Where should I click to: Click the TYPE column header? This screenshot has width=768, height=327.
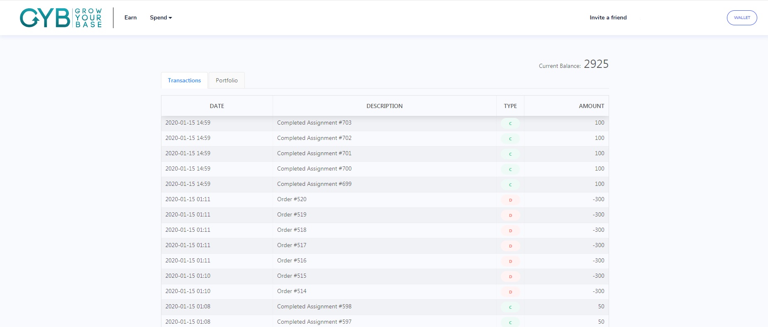click(x=510, y=106)
